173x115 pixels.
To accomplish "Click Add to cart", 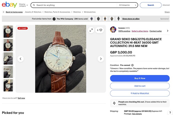I will [x=140, y=86].
